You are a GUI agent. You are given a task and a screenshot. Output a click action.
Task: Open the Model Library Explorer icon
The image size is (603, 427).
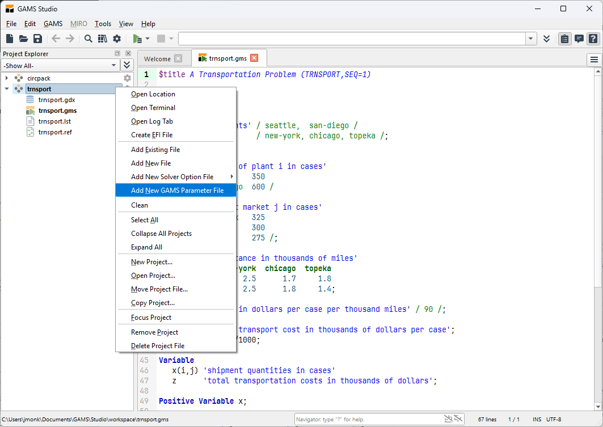coord(103,39)
